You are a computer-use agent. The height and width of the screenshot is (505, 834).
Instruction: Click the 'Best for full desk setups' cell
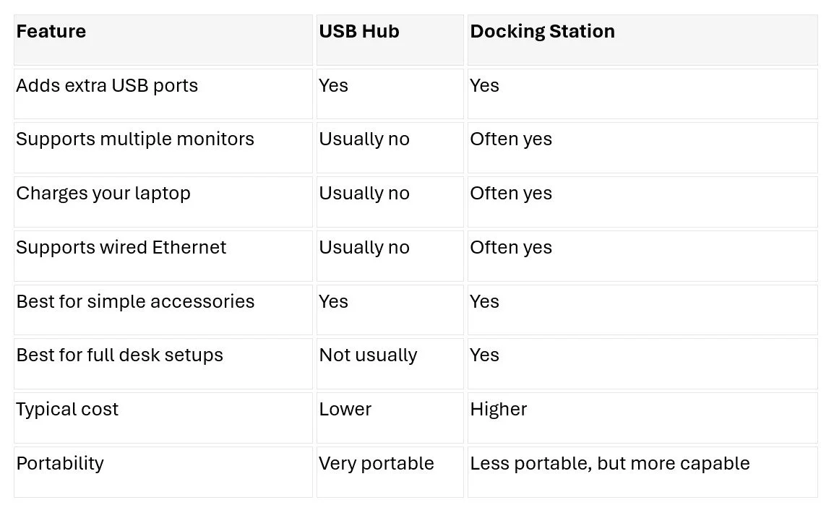[x=163, y=364]
